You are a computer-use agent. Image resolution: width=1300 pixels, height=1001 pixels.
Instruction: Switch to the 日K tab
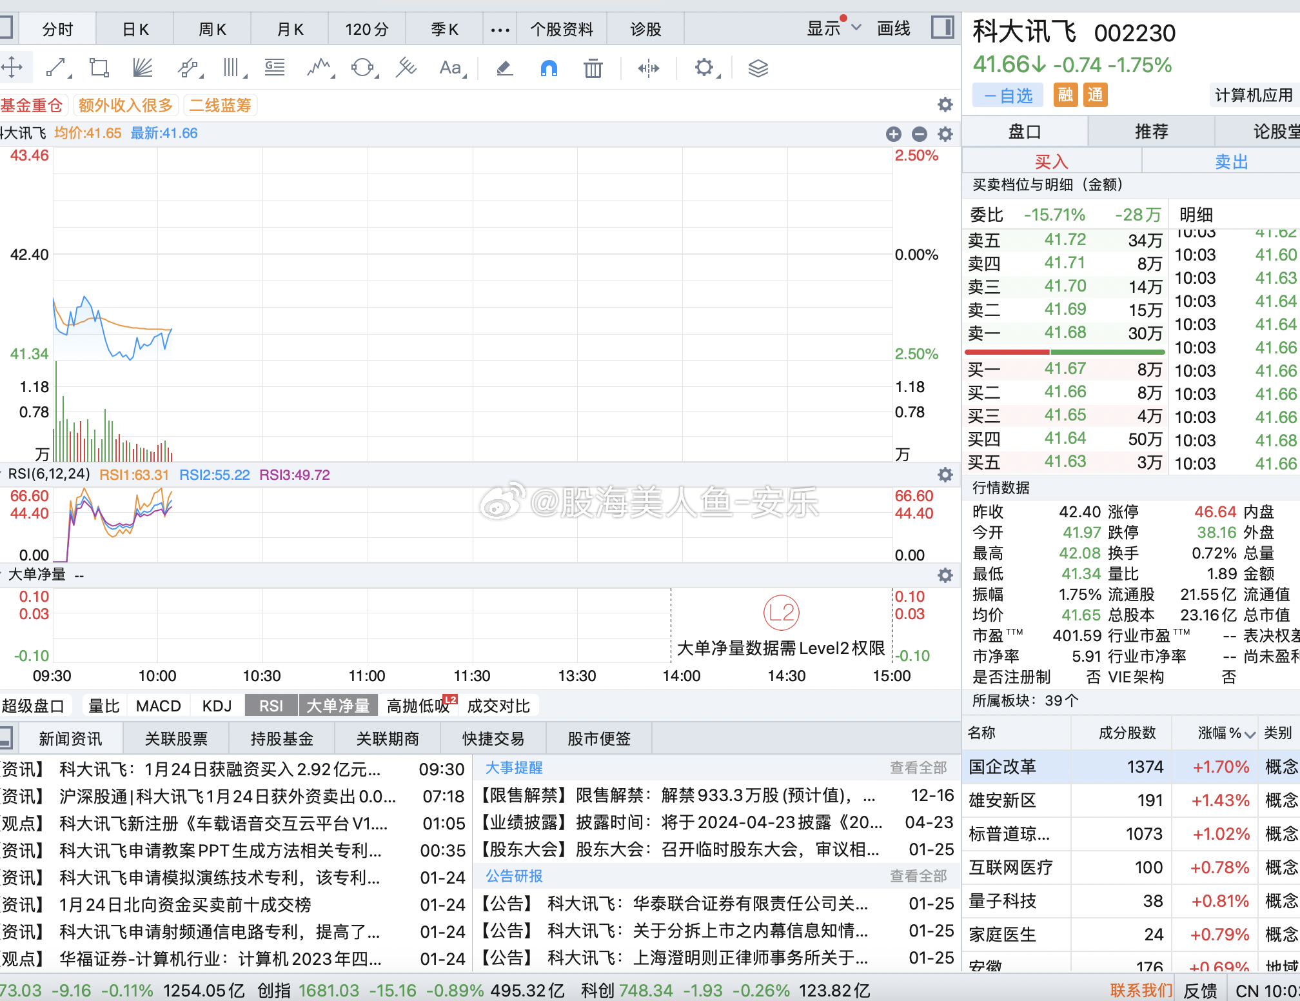(135, 30)
